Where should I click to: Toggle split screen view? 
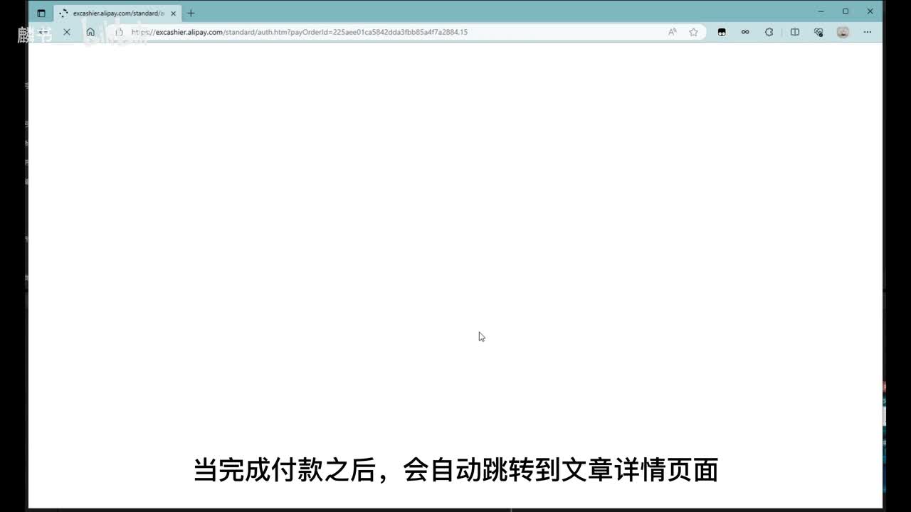coord(795,32)
